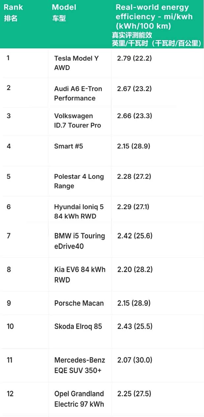Screen dimensions: 204x417
Task: Select Hyundai Ioniq 5 84 kWh RWD
Action: (x=79, y=211)
